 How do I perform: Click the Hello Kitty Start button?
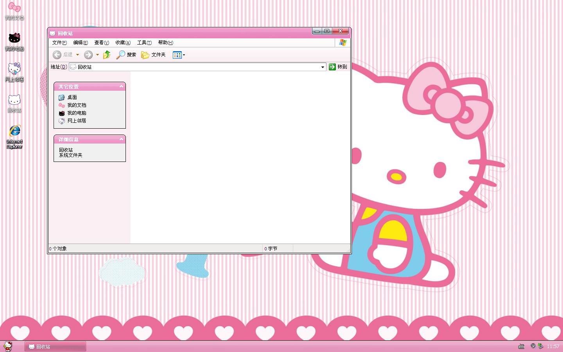tap(8, 346)
